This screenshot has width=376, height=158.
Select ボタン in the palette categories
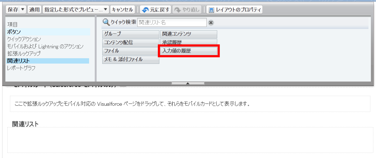(14, 32)
